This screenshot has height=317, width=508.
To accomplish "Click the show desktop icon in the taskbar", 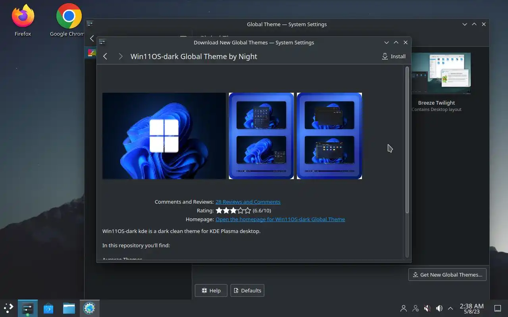I will tap(497, 308).
